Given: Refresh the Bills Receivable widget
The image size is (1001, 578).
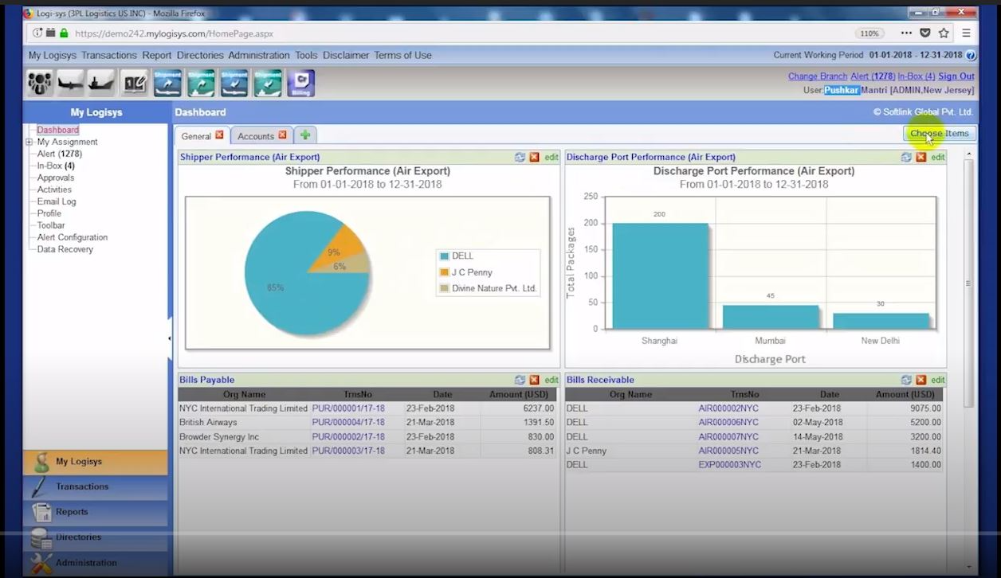Looking at the screenshot, I should 907,380.
